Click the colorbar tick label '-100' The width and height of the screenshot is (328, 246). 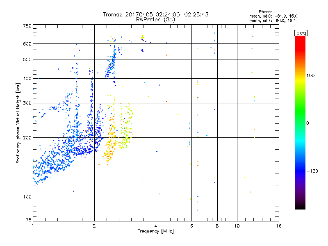pos(312,171)
